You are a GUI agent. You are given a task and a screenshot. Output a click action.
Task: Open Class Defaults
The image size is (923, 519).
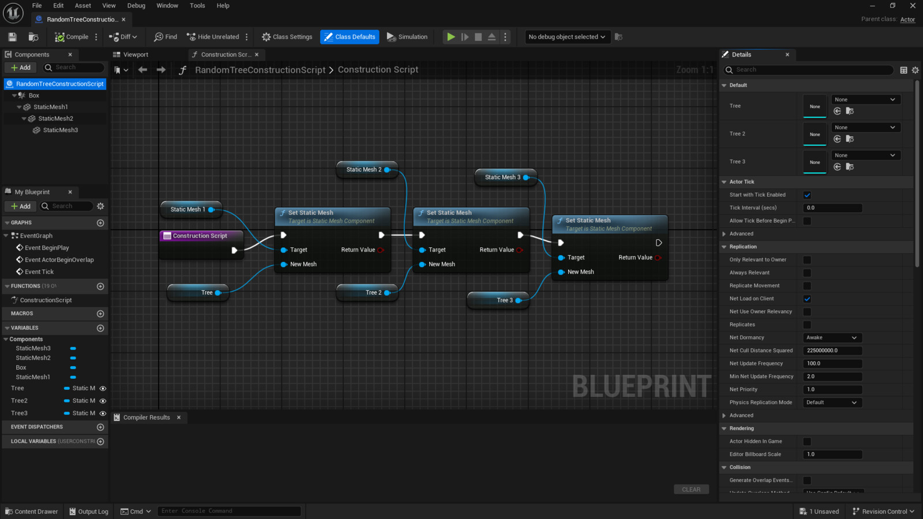click(350, 37)
